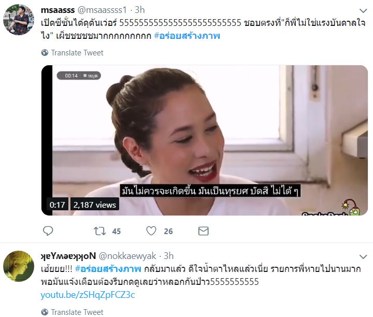This screenshot has height=317, width=373.
Task: Open the youtu.be/zSHqZpFCZ3c link
Action: (88, 295)
